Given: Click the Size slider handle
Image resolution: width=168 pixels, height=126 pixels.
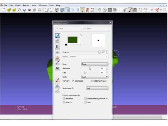Looking at the screenshot, I should coord(85,73).
